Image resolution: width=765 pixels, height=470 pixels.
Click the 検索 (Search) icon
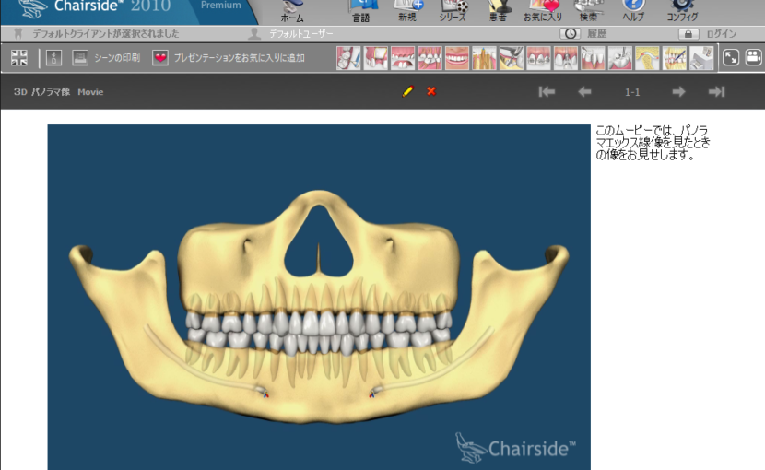588,11
